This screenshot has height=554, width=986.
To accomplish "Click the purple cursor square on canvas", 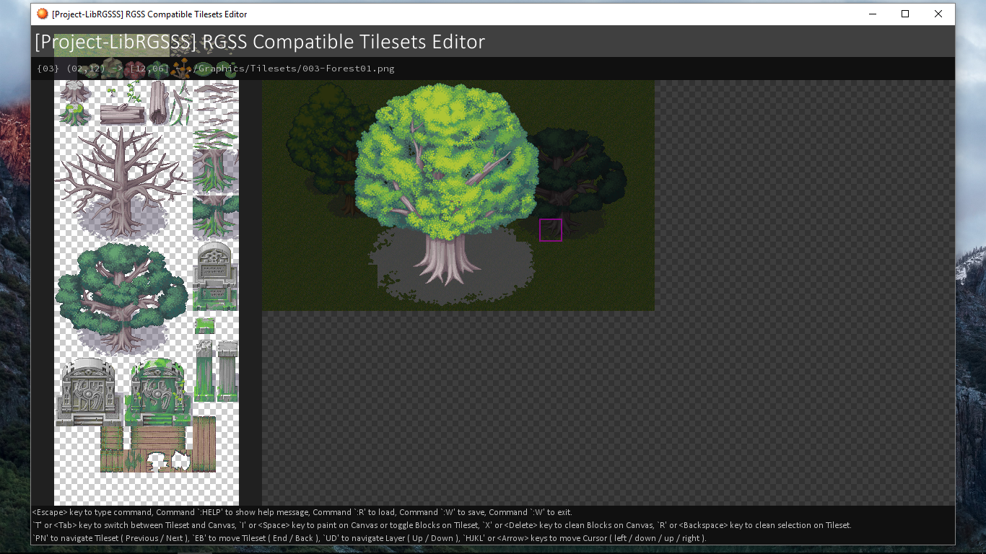I will pos(551,230).
